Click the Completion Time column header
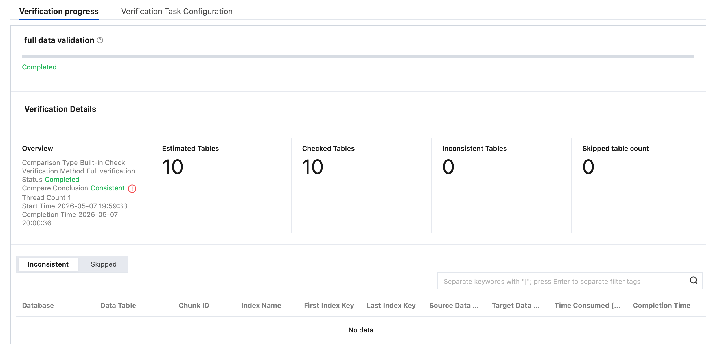 pos(662,306)
